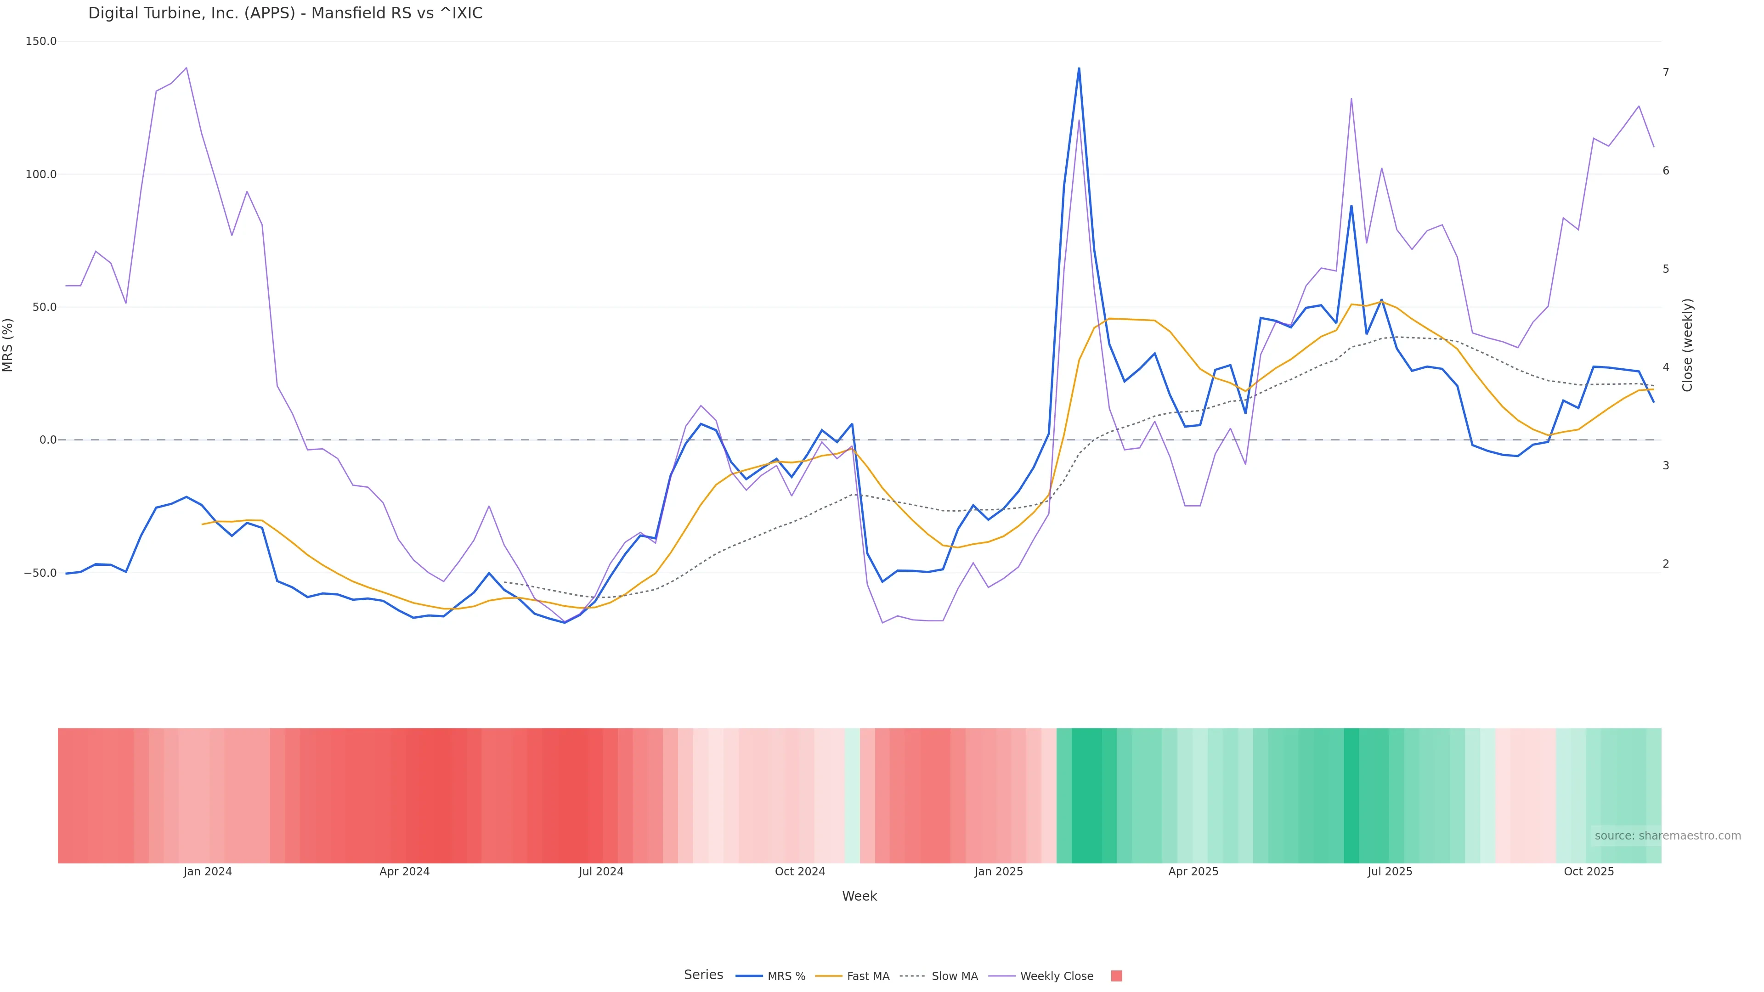Click the 150.0 y-axis tick label

(x=41, y=41)
